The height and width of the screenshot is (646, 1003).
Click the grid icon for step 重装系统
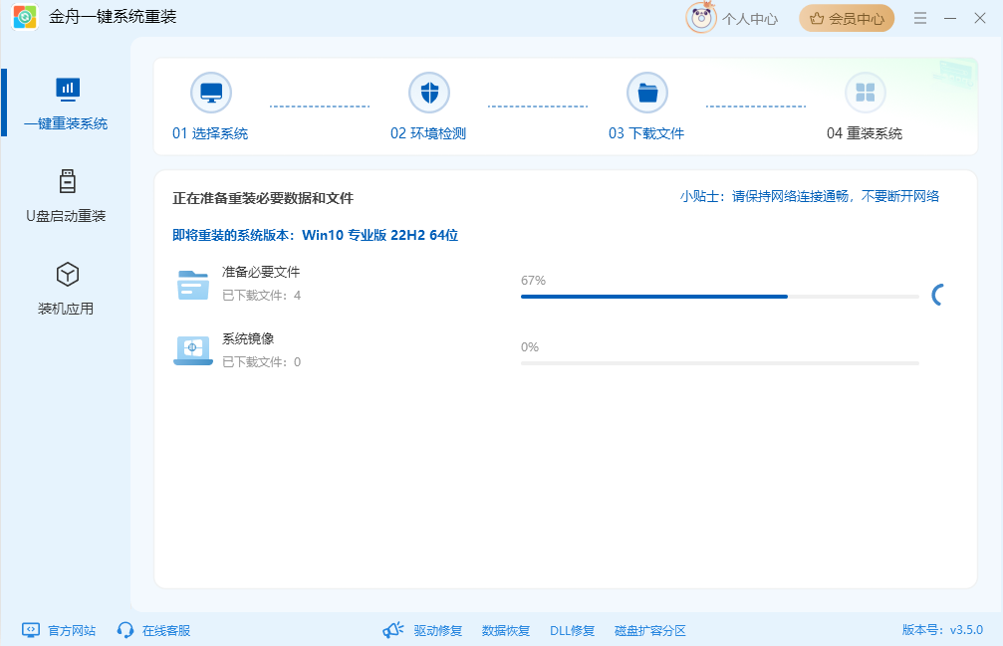coord(866,90)
